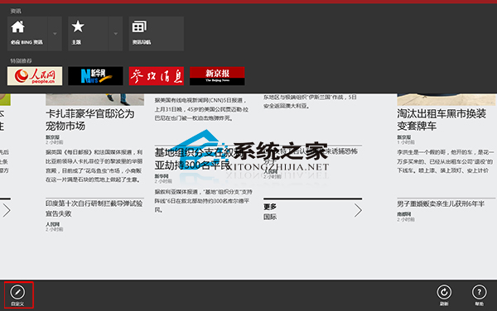Click the photo above the taxi article
The width and height of the screenshot is (497, 311).
[x=446, y=99]
